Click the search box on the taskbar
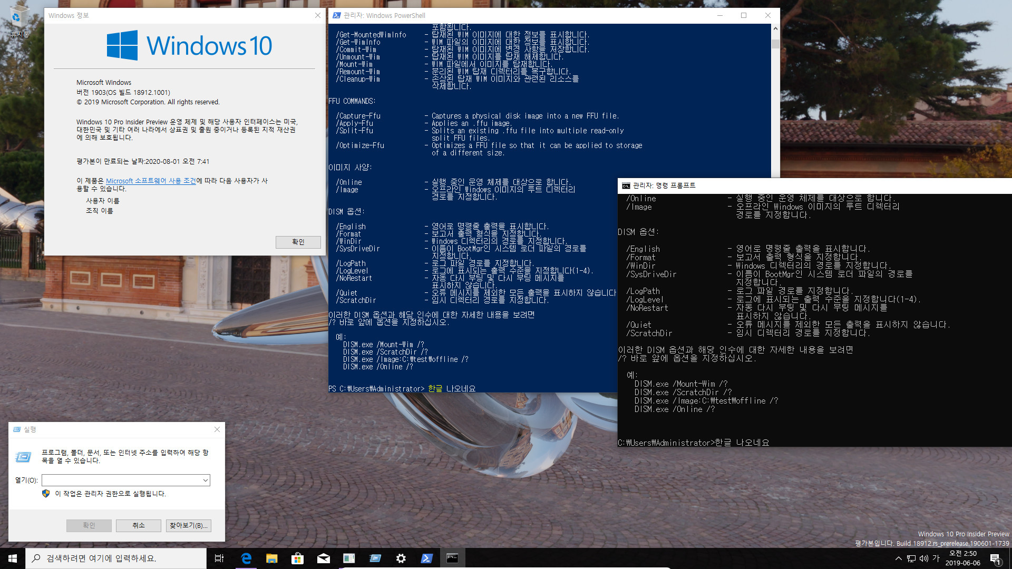The height and width of the screenshot is (569, 1012). 116,558
